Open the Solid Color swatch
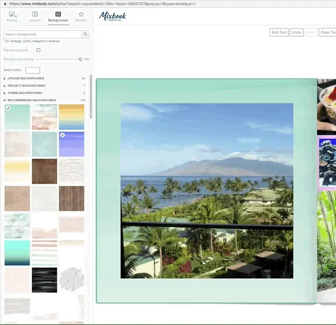 (x=33, y=70)
